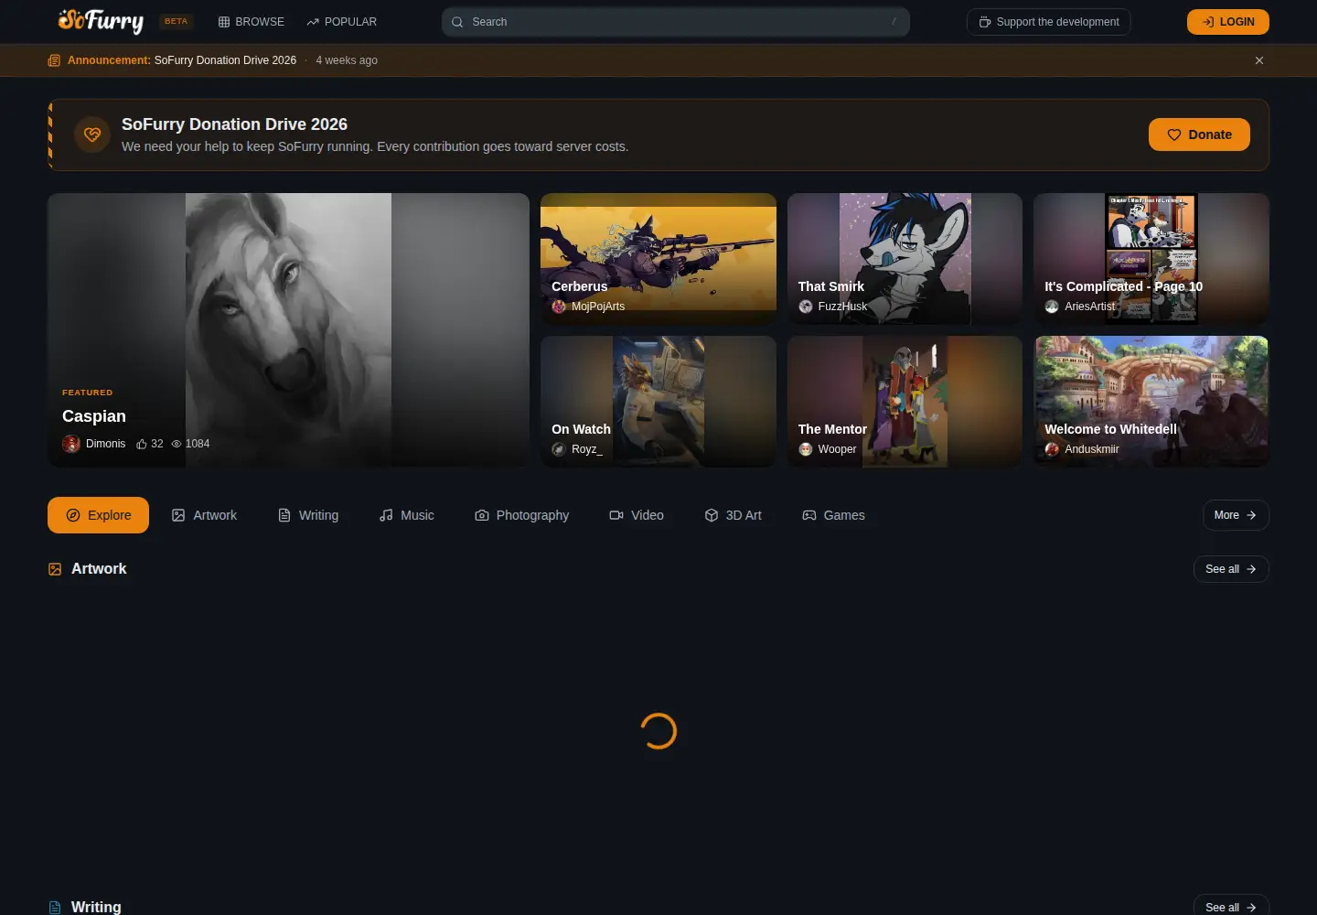Image resolution: width=1317 pixels, height=915 pixels.
Task: Click FuzzHusk avatar on That Smirk card
Action: tap(806, 307)
